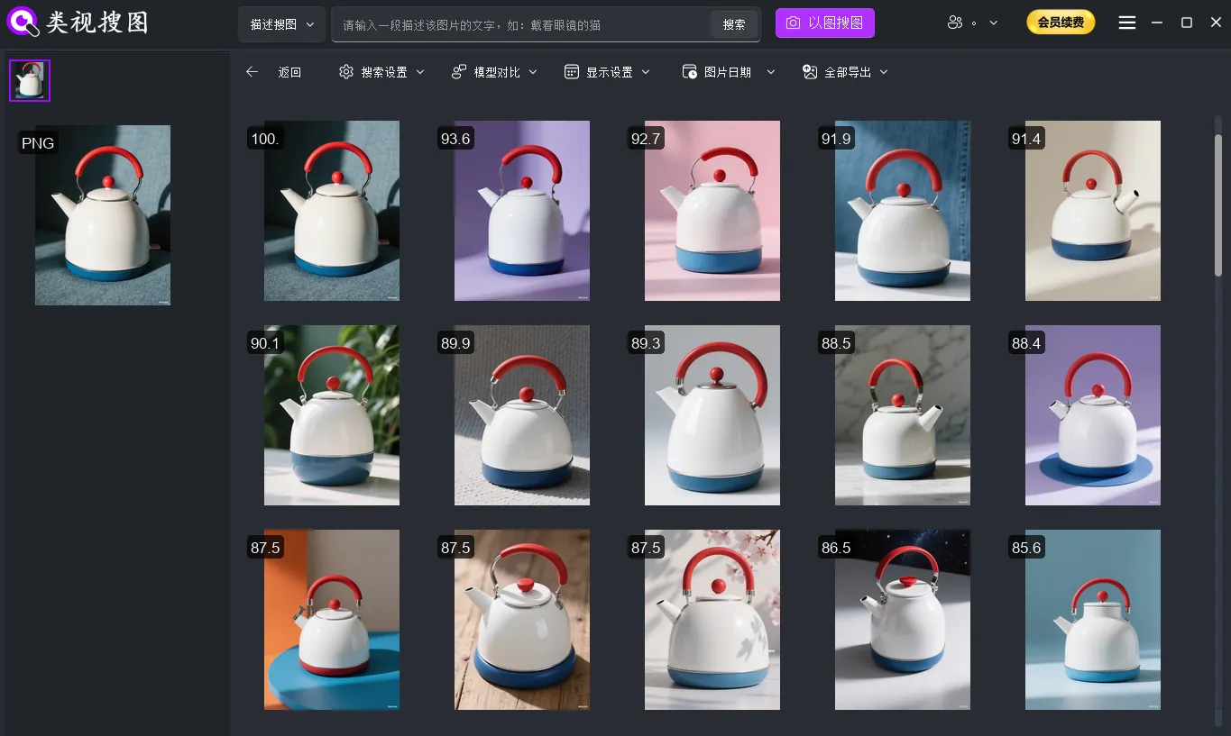Click the yellow 会员续费 membership button

(1061, 22)
